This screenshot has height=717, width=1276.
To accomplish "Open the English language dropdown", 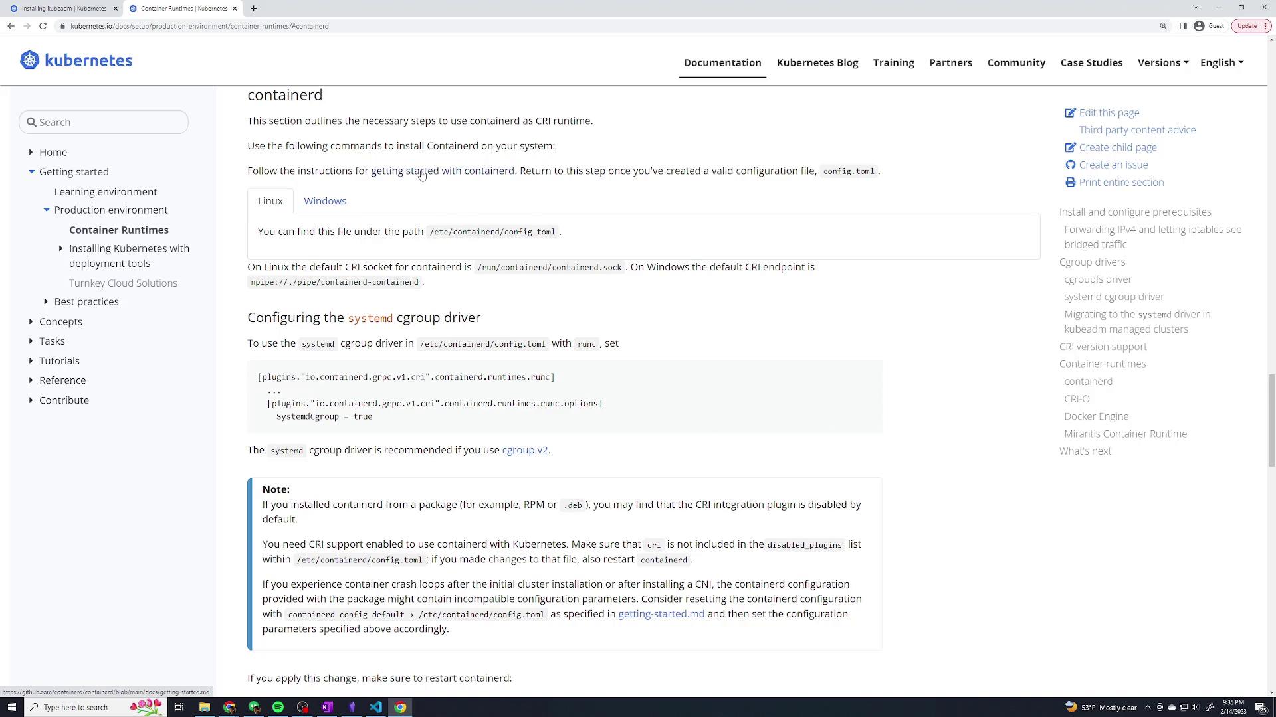I will pos(1221,62).
